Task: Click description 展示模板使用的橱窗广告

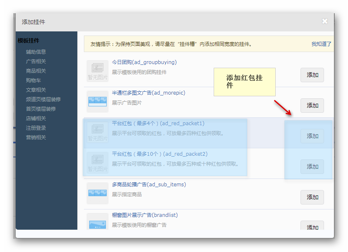Action: point(139,225)
